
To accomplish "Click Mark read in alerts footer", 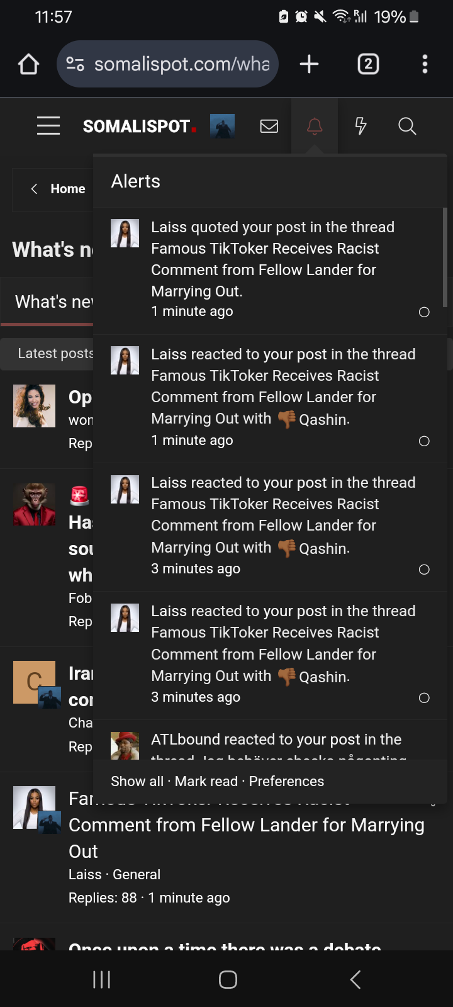I will pos(206,782).
